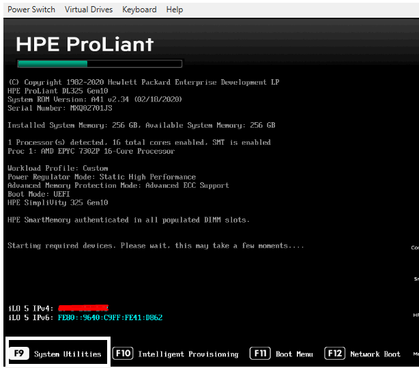
Task: Choose the Boot Menu label
Action: click(295, 354)
